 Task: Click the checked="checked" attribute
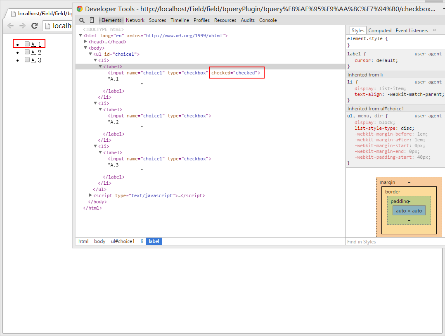(234, 73)
